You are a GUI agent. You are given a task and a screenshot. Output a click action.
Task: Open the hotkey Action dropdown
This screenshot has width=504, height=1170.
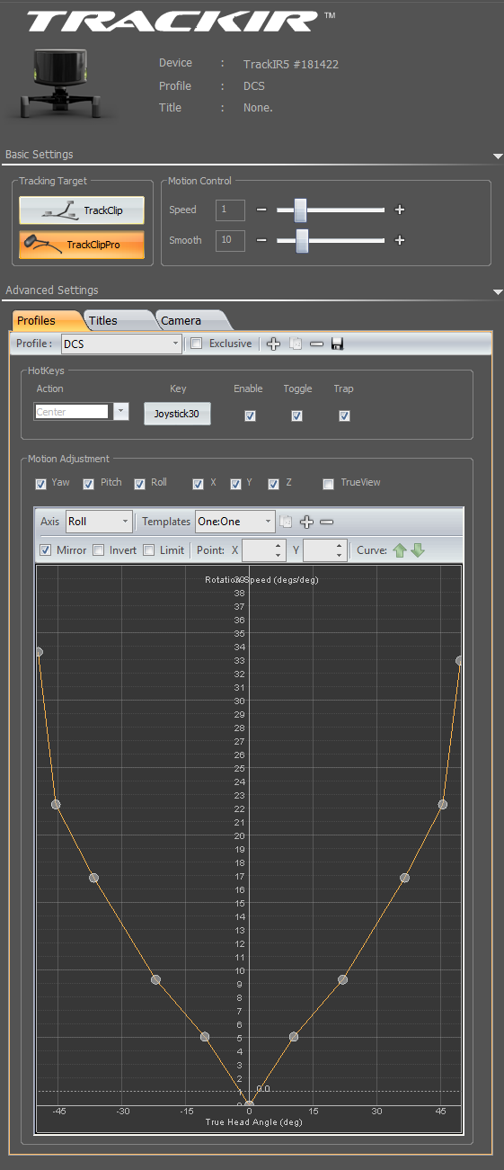tap(121, 412)
